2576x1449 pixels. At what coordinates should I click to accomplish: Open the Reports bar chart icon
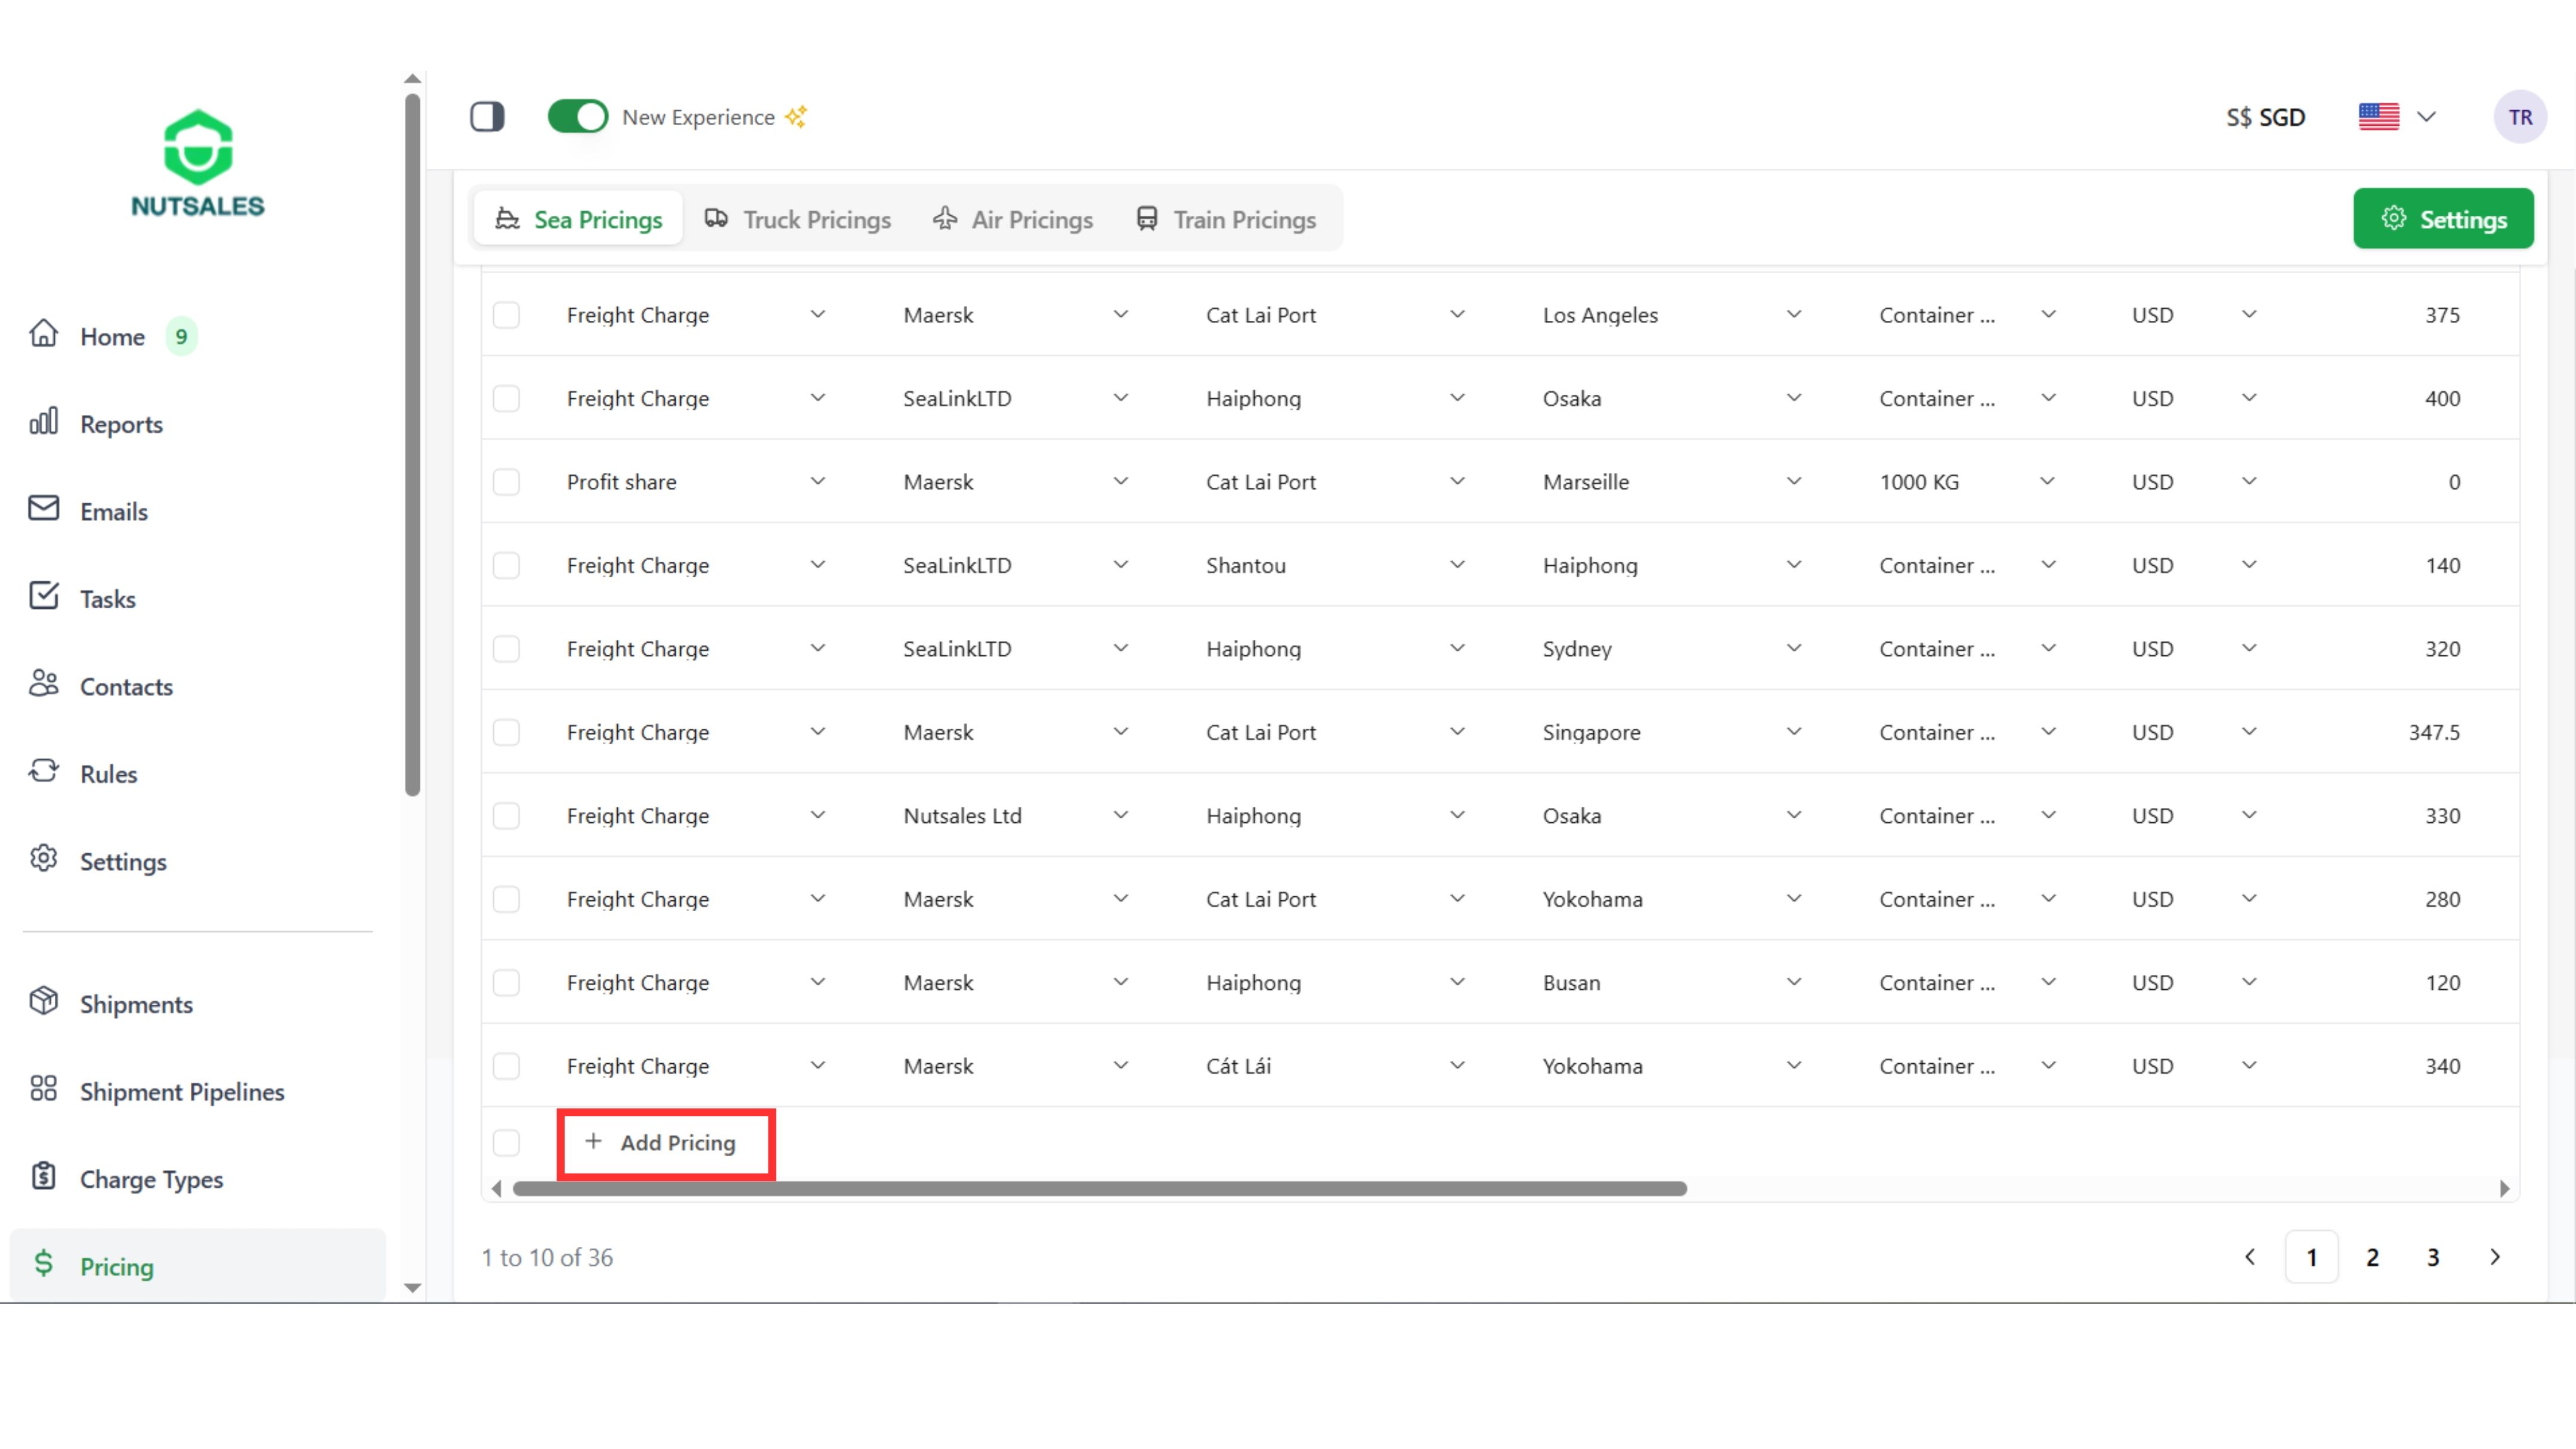[x=44, y=422]
